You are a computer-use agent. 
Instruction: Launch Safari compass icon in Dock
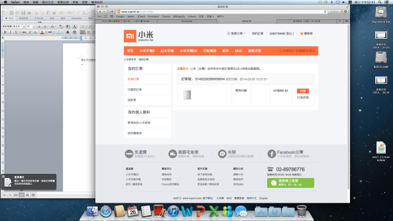(106, 211)
